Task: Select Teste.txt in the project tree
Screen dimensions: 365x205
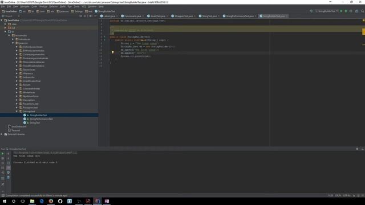Action: [x=15, y=130]
